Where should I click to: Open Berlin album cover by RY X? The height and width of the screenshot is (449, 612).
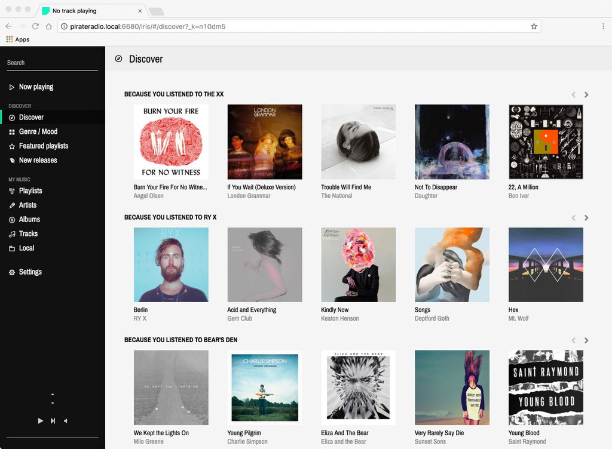(171, 265)
